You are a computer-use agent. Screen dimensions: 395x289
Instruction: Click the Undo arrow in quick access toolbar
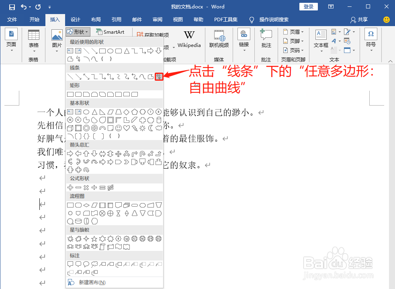[24, 7]
